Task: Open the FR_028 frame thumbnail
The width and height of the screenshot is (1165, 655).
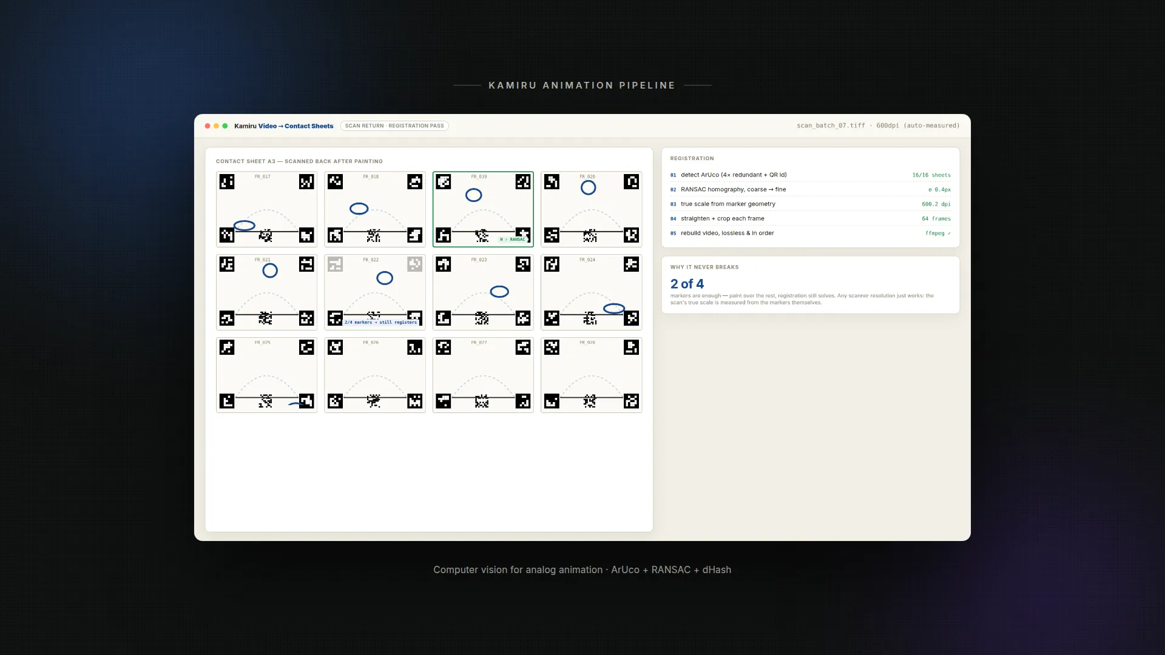Action: 591,375
